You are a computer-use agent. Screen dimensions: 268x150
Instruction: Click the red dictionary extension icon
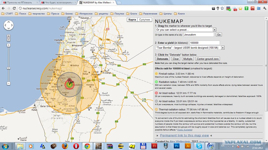point(253,8)
